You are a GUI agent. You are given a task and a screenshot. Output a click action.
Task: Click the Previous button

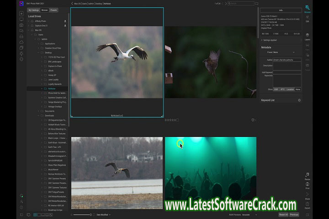tap(294, 214)
